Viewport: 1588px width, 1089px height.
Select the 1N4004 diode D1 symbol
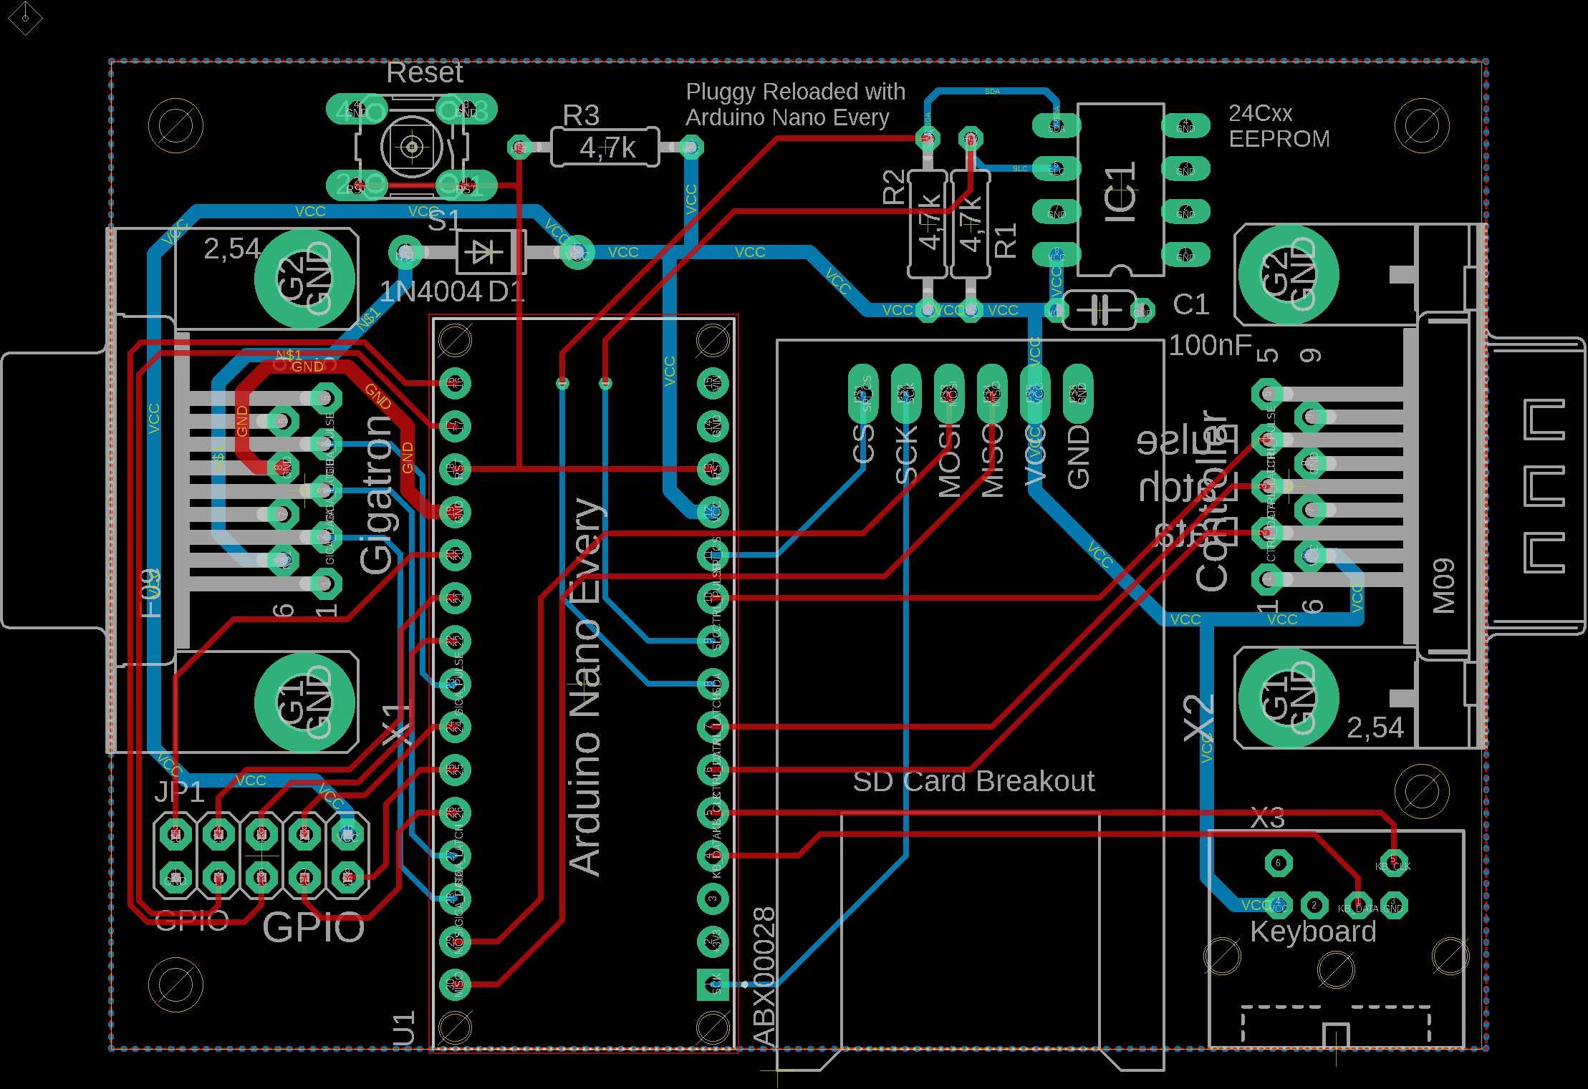(x=490, y=252)
